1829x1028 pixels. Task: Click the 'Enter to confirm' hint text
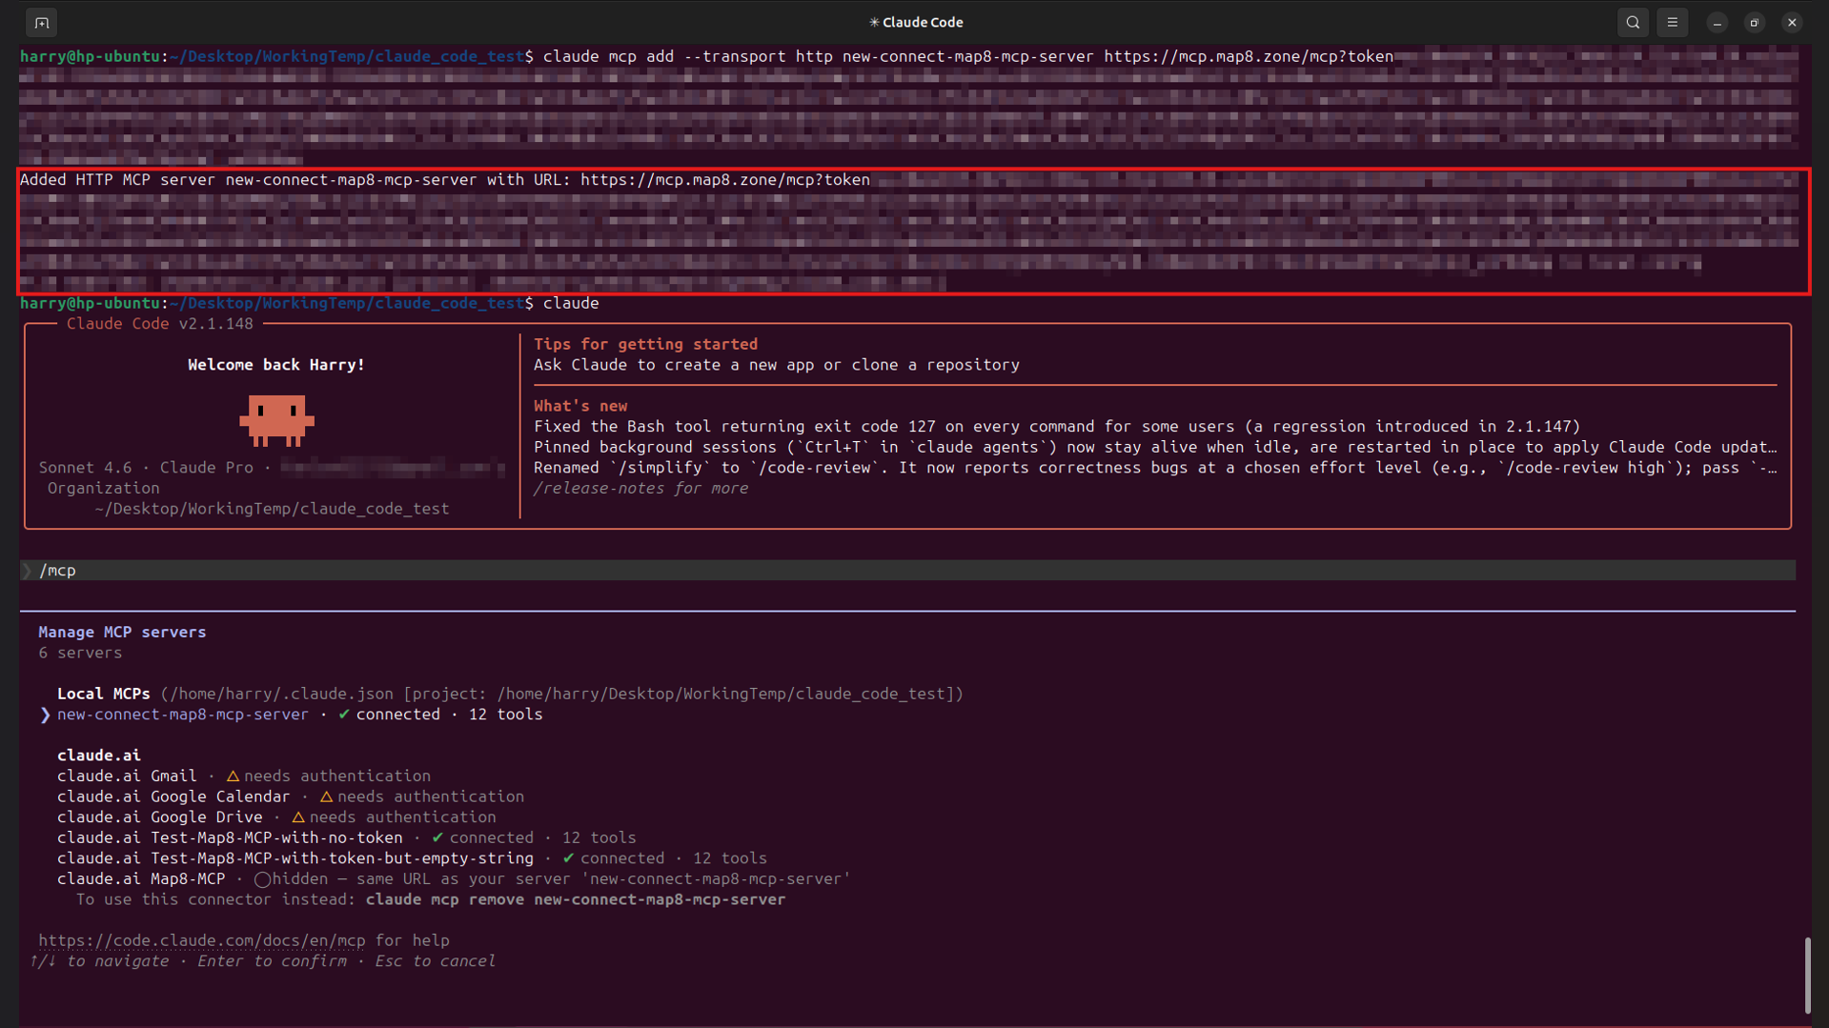pos(272,961)
